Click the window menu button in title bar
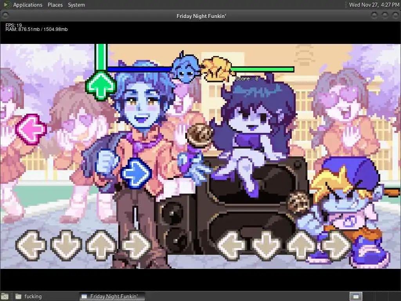This screenshot has width=401, height=301. (x=5, y=16)
